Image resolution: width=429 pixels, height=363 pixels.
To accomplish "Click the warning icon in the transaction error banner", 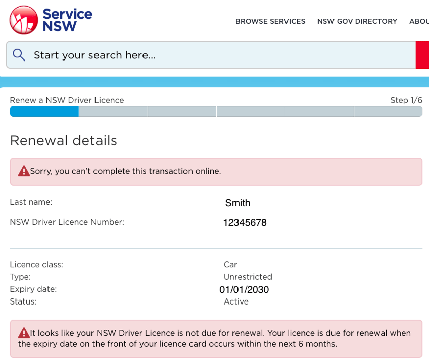I will [x=24, y=171].
